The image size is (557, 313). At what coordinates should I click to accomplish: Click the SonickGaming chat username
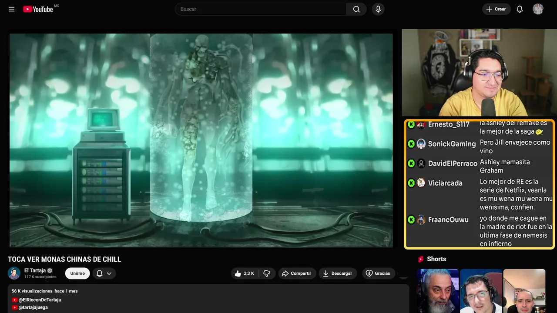coord(452,144)
